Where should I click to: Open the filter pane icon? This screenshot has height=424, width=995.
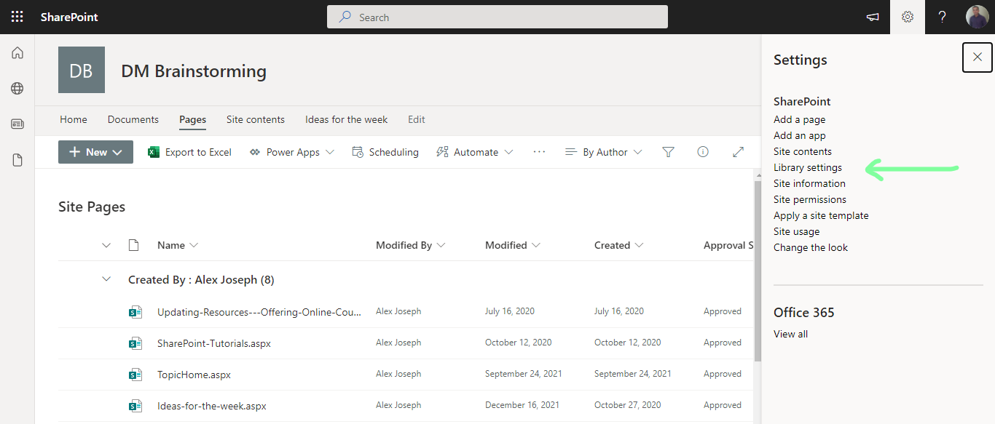pyautogui.click(x=668, y=151)
